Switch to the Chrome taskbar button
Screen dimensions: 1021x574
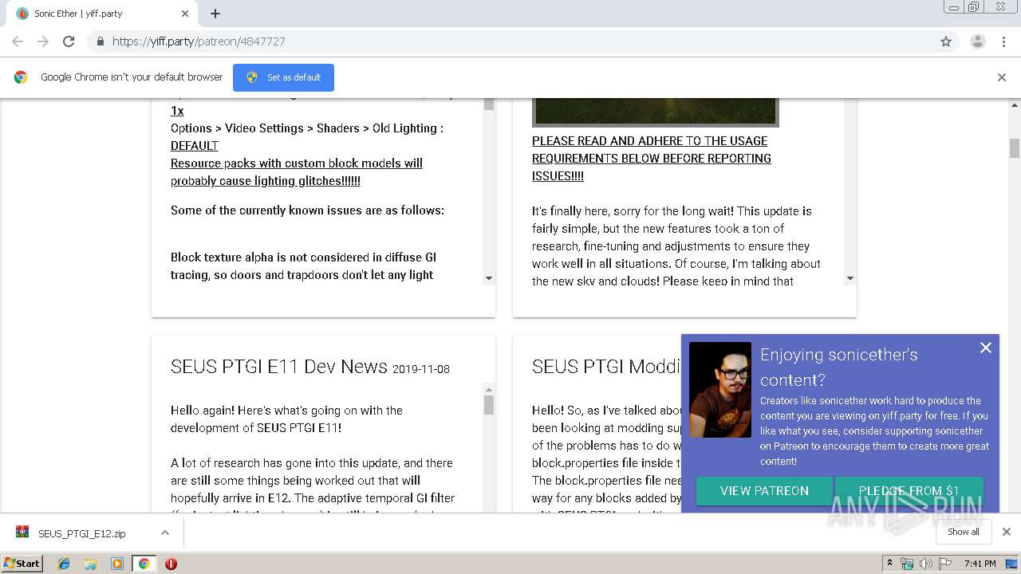[x=144, y=564]
